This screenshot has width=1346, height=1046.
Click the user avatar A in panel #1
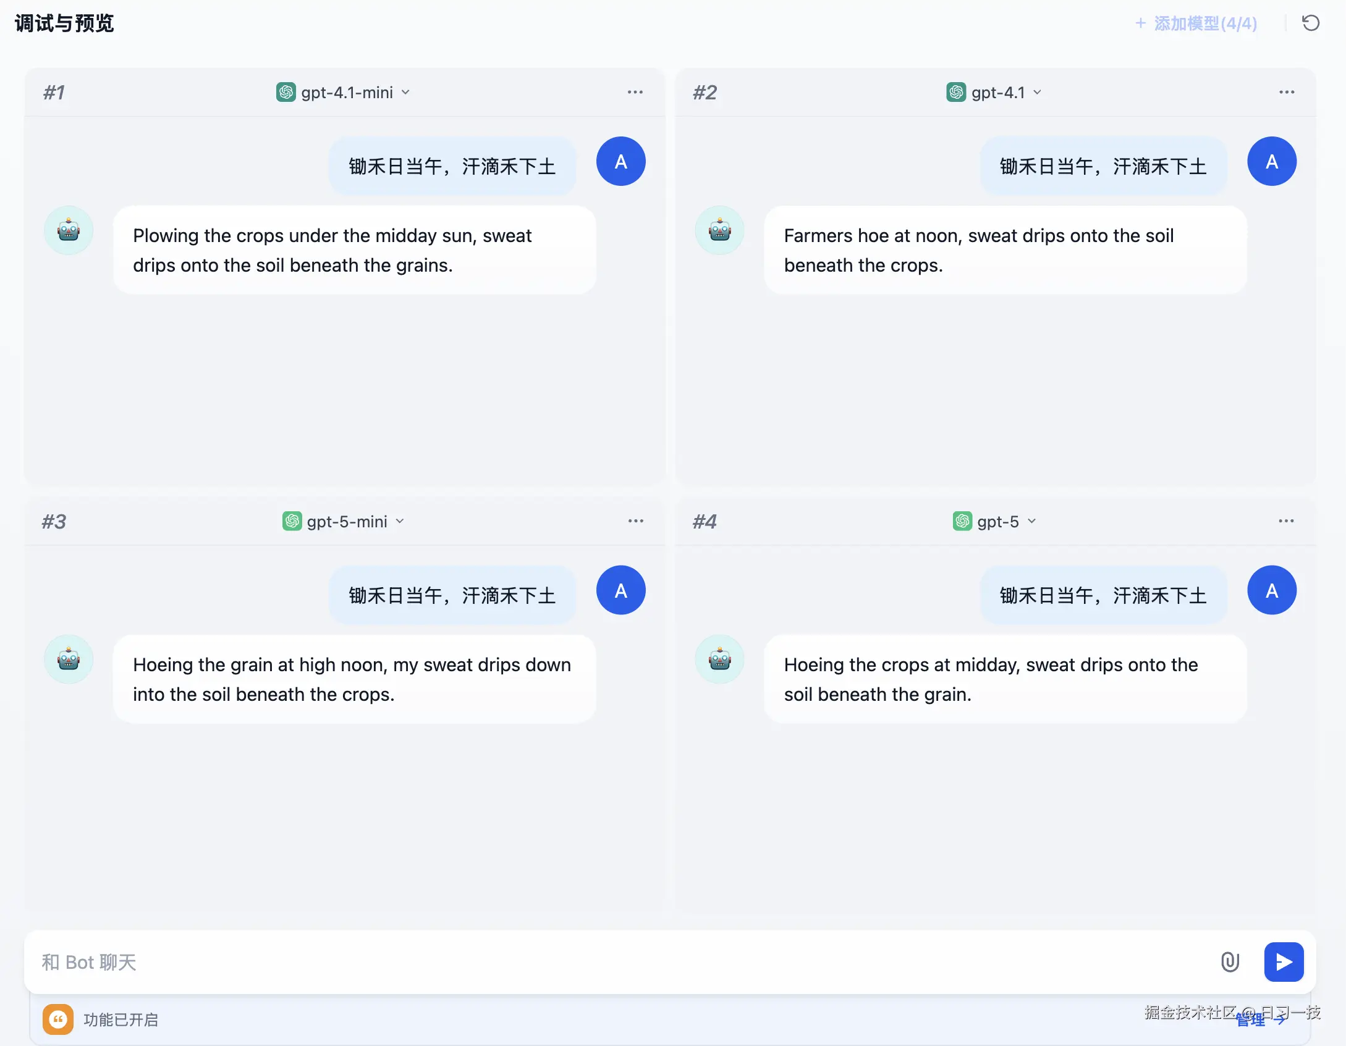tap(620, 161)
